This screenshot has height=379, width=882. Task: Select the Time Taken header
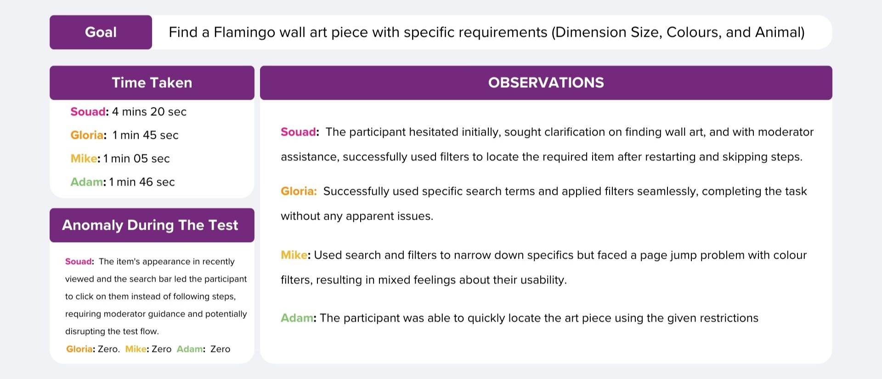[152, 83]
